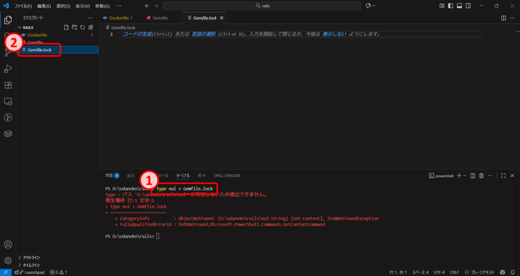Refresh the explorer file tree

pos(82,27)
